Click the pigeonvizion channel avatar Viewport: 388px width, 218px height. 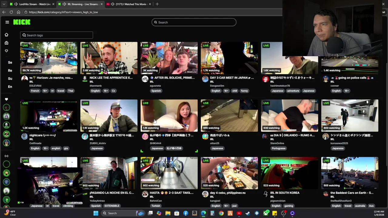click(x=265, y=194)
